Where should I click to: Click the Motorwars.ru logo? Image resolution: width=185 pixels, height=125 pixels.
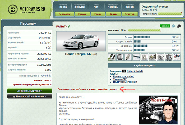click(26, 9)
